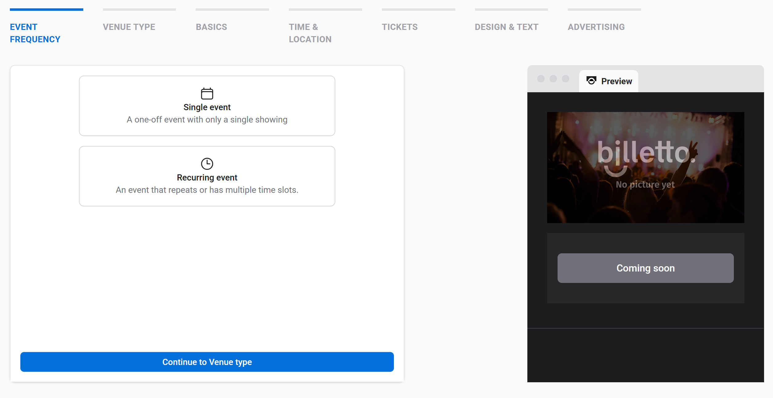The height and width of the screenshot is (398, 773).
Task: Click the Coming soon button in preview
Action: point(645,268)
